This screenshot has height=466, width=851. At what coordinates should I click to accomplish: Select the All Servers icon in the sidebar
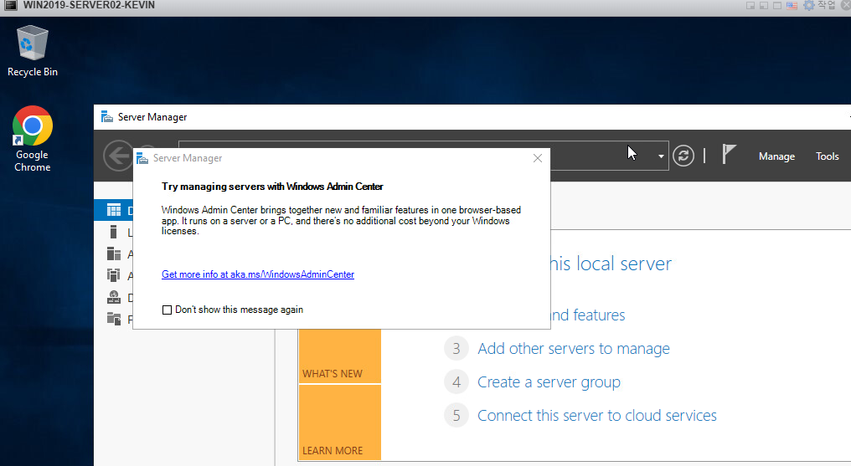point(114,253)
